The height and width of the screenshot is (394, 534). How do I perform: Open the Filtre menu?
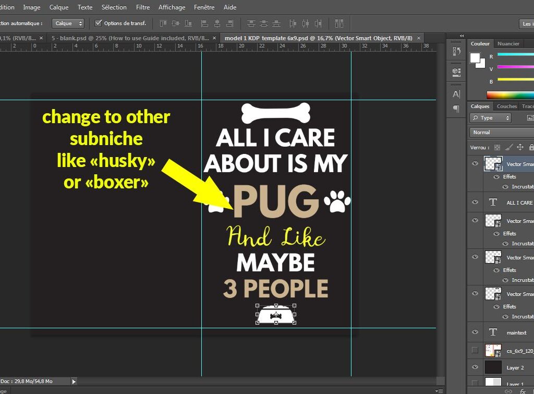pyautogui.click(x=143, y=7)
